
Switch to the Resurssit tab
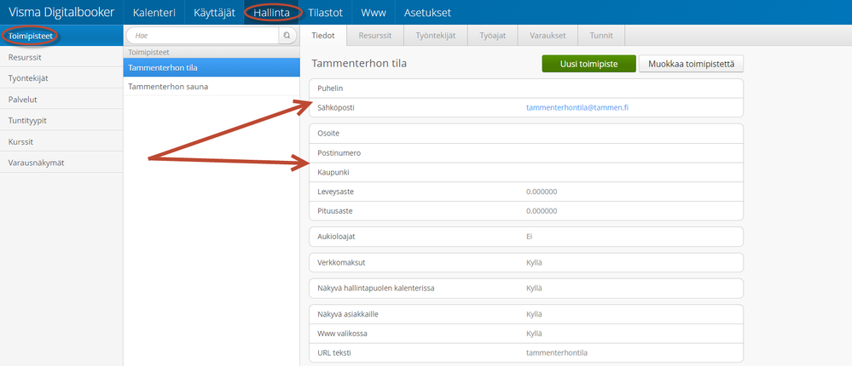(x=375, y=36)
